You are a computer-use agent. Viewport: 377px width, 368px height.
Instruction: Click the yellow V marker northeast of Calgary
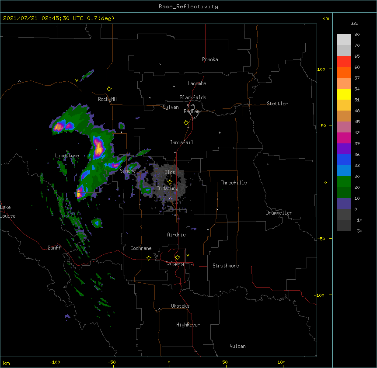tap(188, 255)
